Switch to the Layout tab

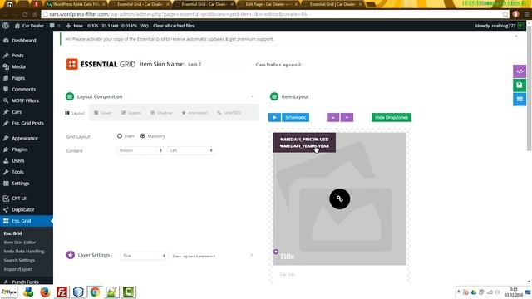coord(75,113)
